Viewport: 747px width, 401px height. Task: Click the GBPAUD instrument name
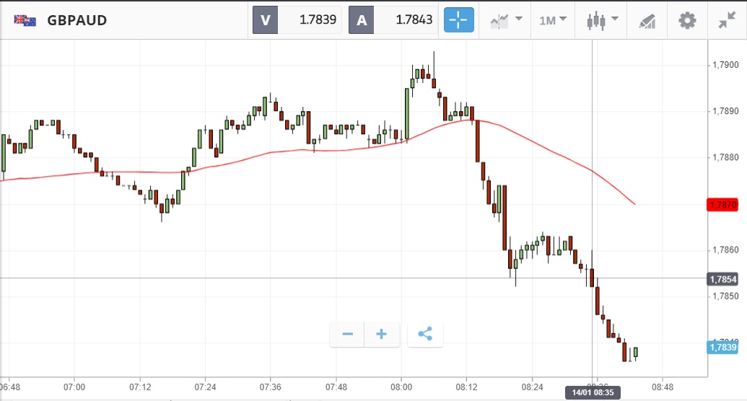(77, 20)
